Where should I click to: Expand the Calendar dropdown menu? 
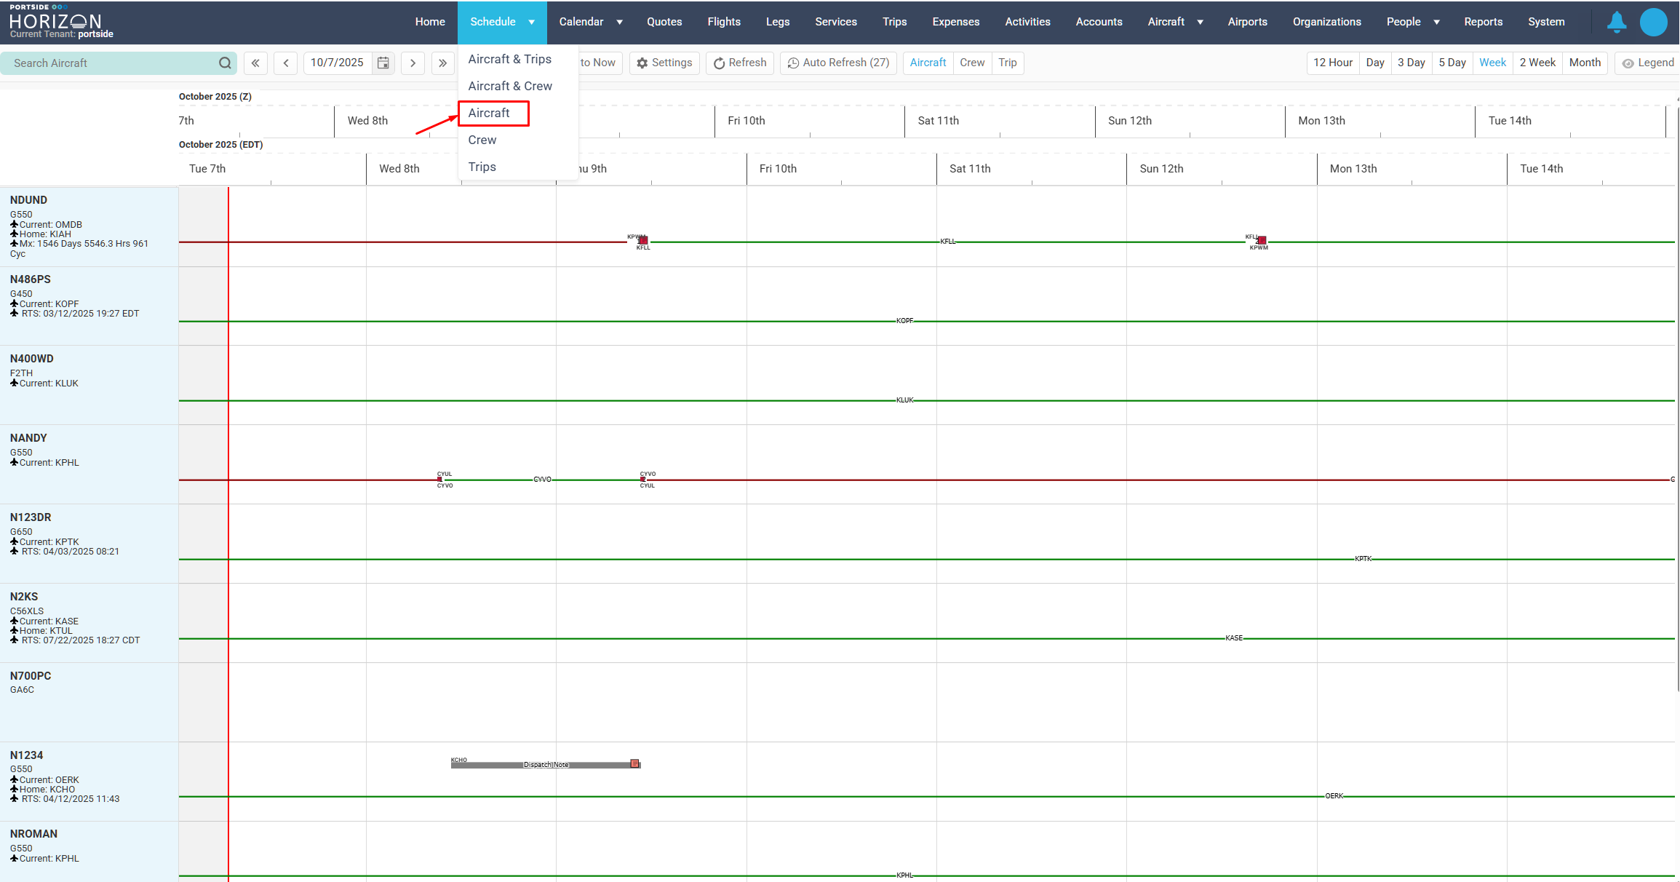pos(619,22)
